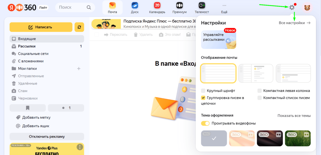321x155 pixels.
Task: Add new folder with plus icon
Action: (79, 69)
